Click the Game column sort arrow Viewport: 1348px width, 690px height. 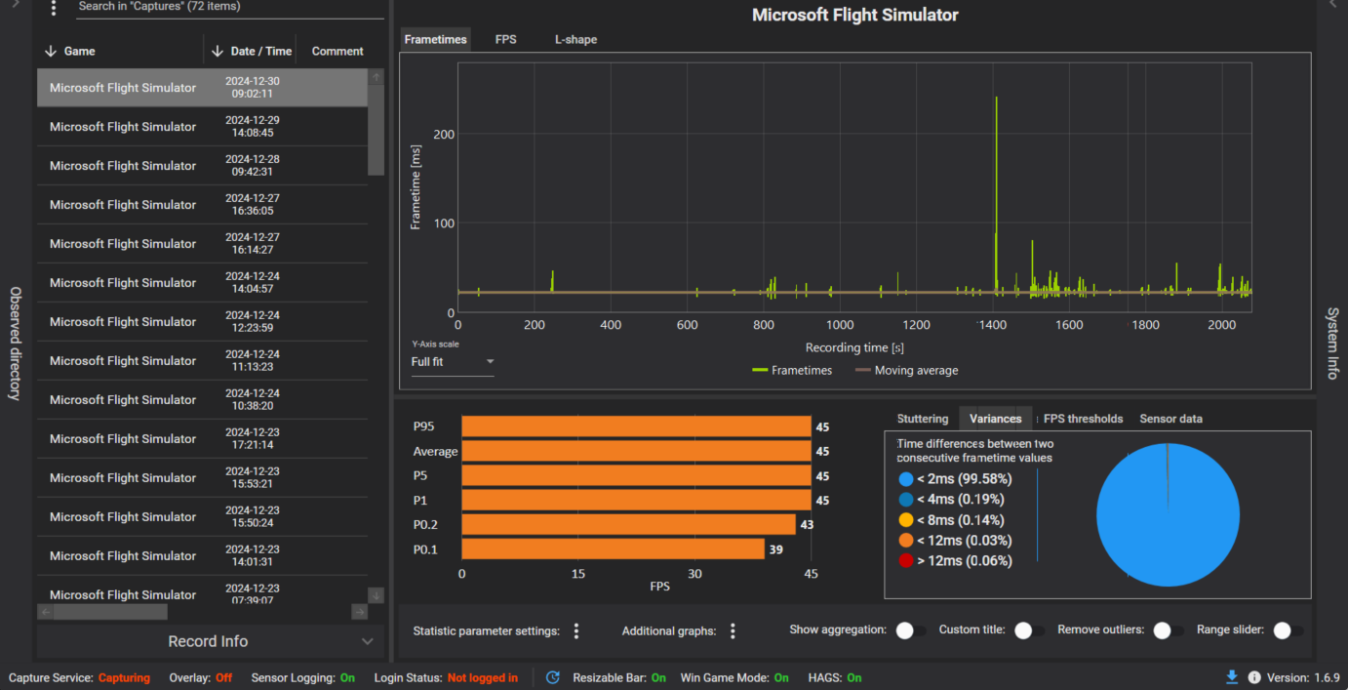coord(51,52)
